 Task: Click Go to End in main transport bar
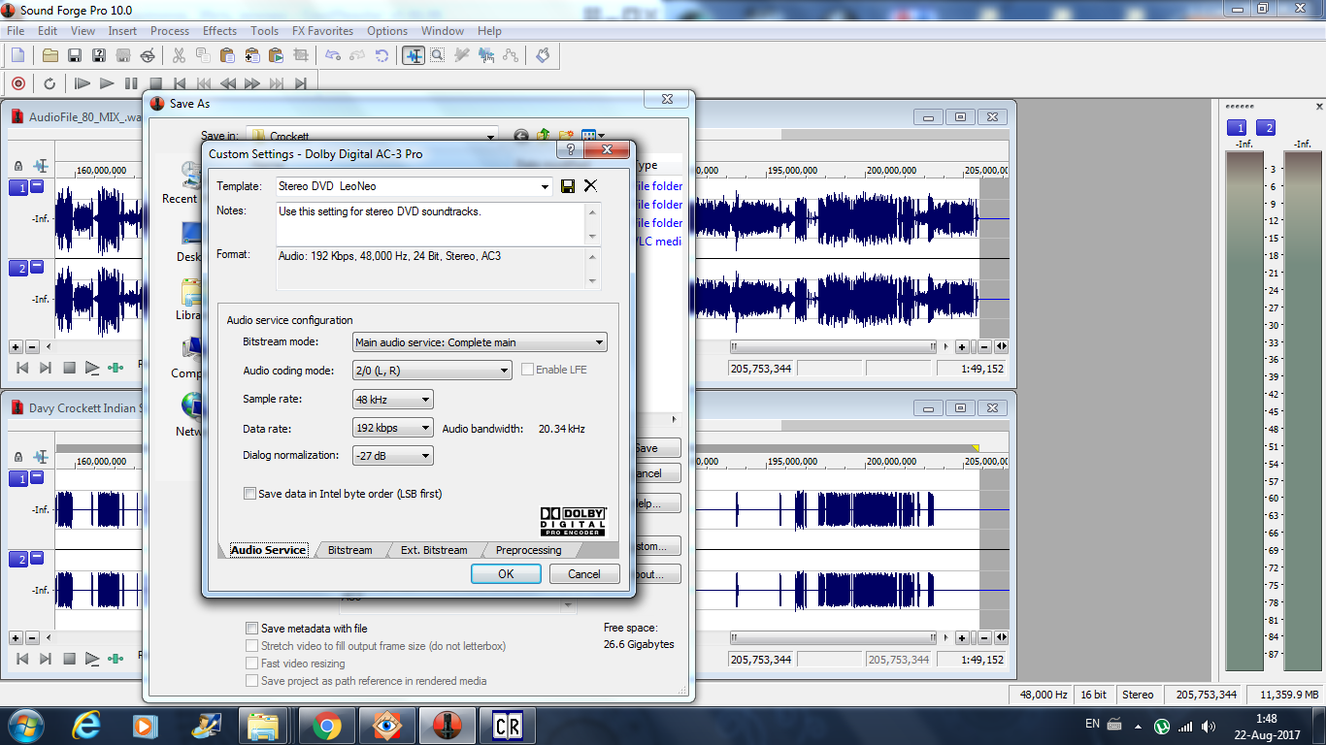tap(301, 83)
